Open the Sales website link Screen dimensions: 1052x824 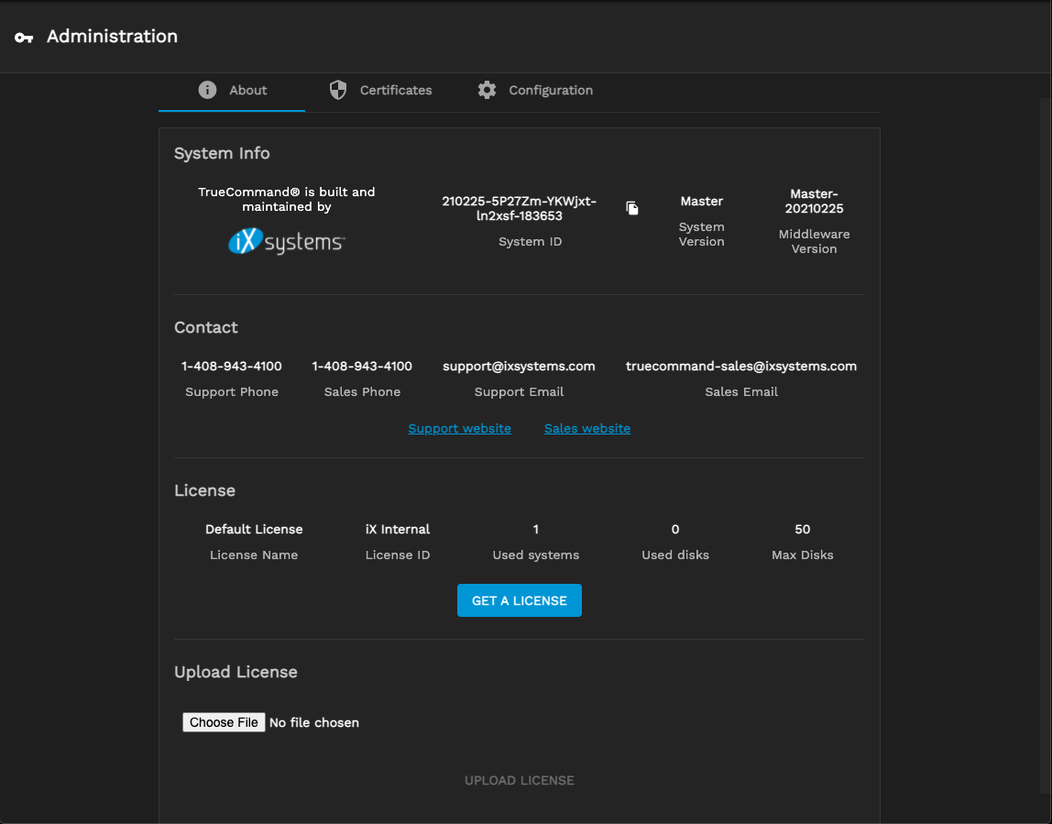(x=587, y=428)
